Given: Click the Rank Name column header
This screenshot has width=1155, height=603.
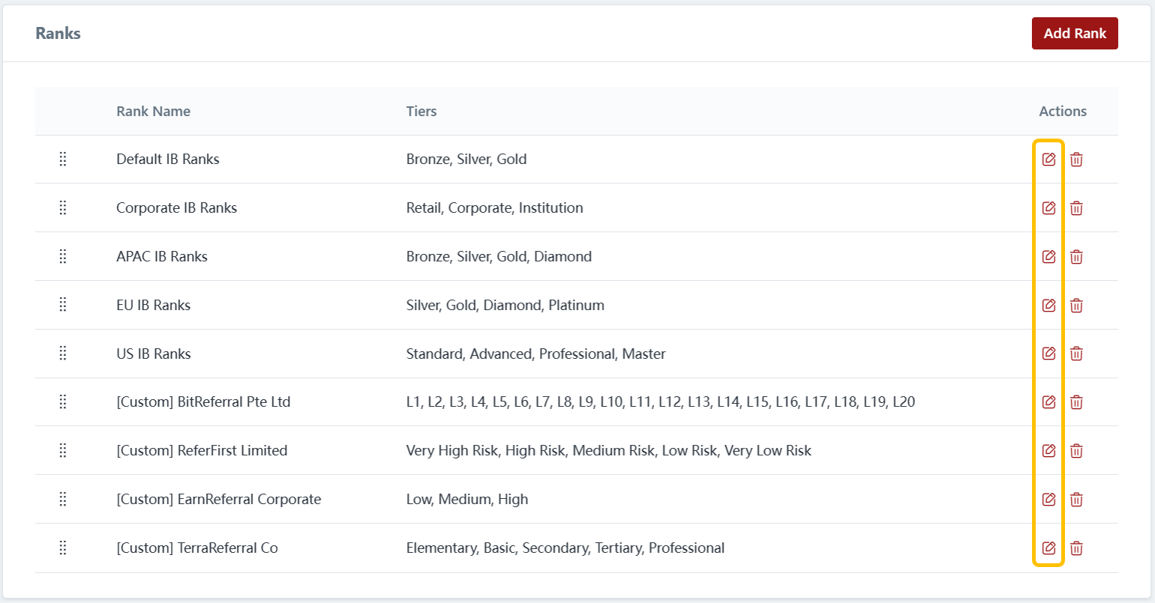Looking at the screenshot, I should point(153,112).
